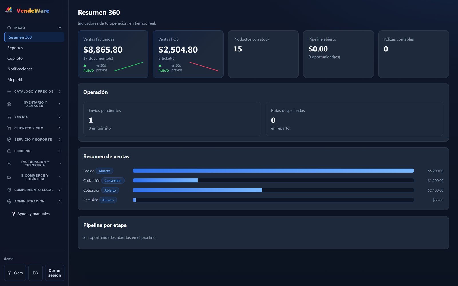
Task: Click the home icon beside Inicio
Action: (9, 28)
